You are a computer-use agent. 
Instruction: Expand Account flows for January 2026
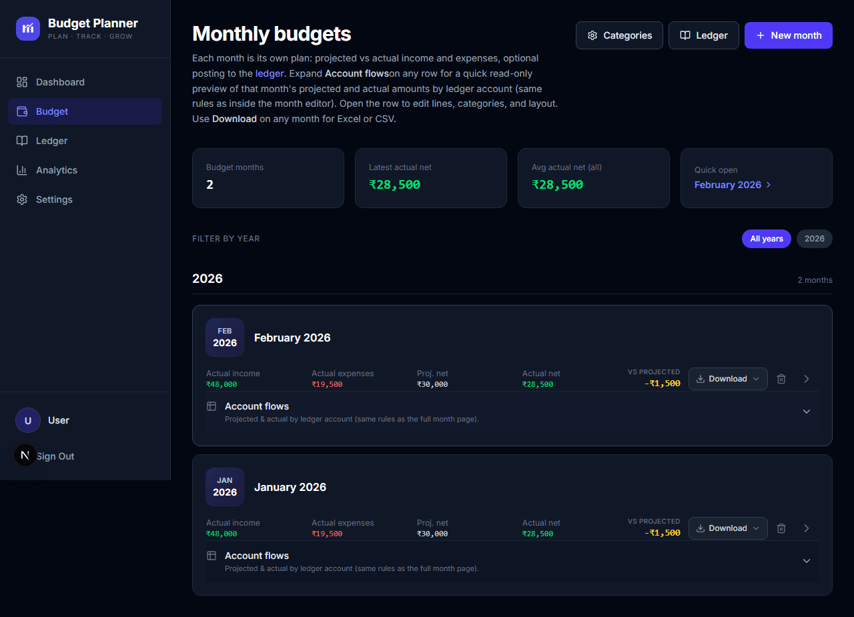click(512, 561)
